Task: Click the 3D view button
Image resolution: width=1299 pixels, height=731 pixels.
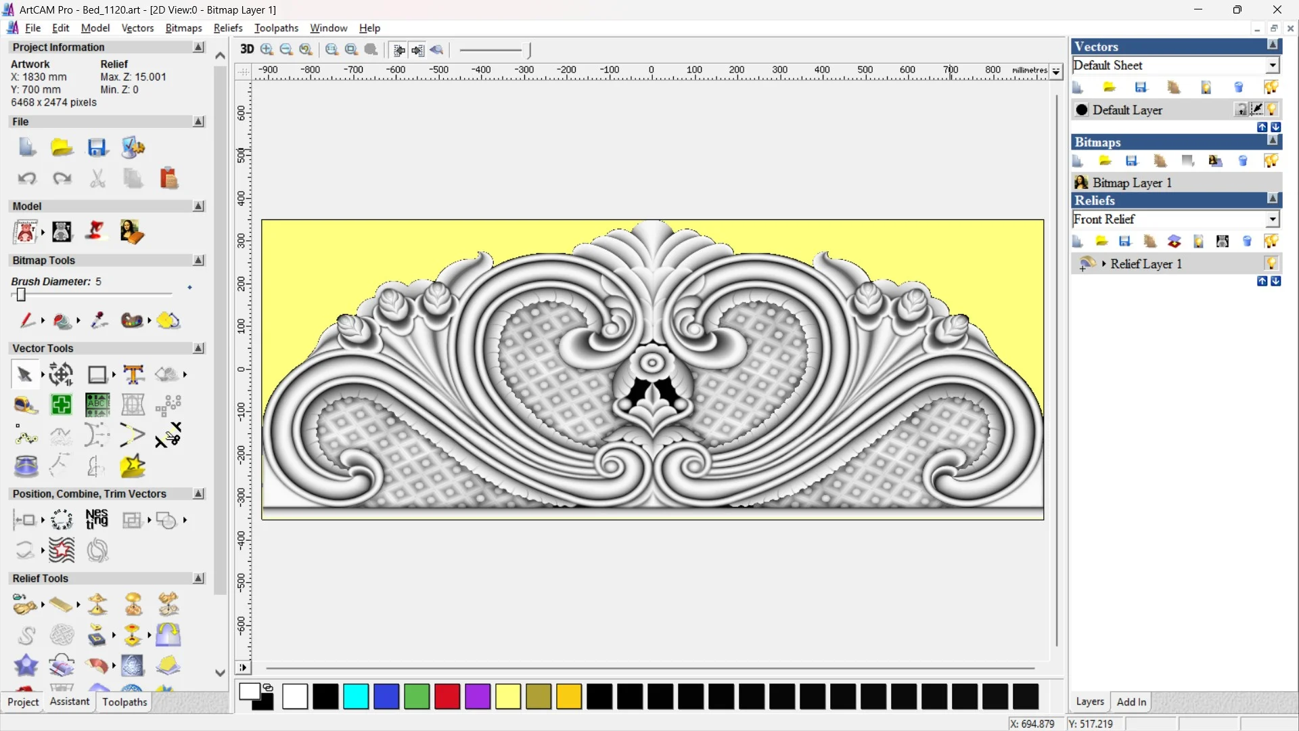Action: [247, 49]
